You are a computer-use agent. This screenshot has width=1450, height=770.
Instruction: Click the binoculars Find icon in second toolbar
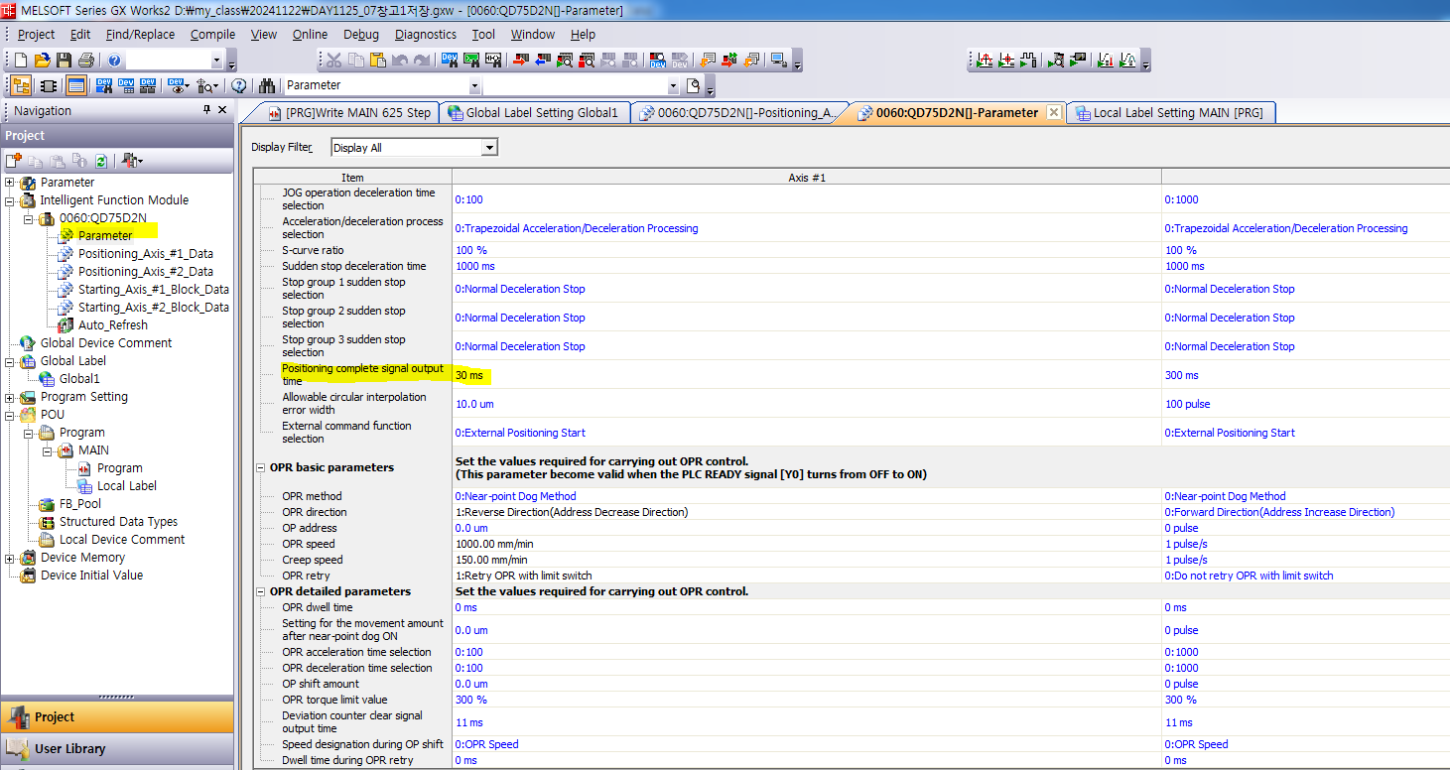266,85
